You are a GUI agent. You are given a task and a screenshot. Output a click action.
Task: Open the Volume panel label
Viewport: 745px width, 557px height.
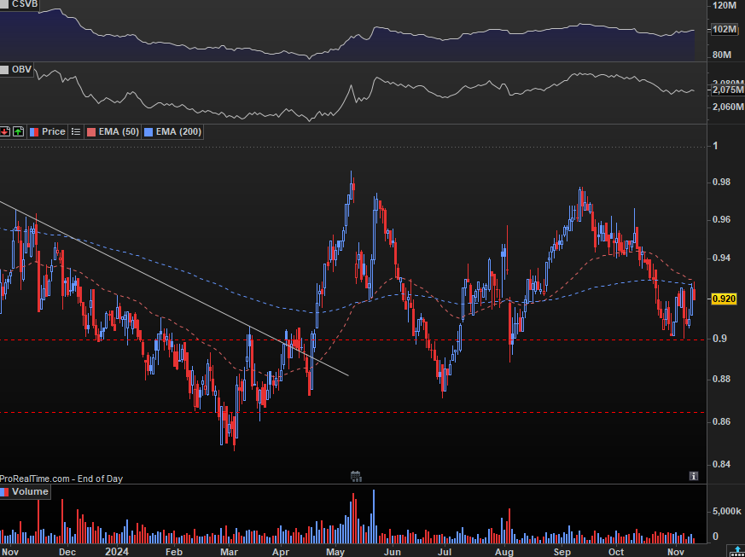click(30, 492)
